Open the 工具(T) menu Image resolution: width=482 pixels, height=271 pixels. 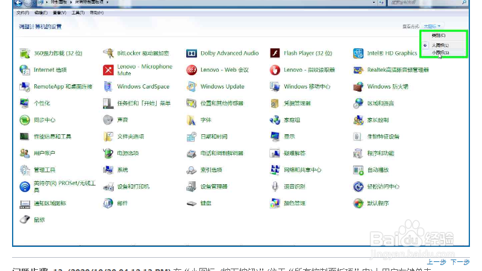78,13
